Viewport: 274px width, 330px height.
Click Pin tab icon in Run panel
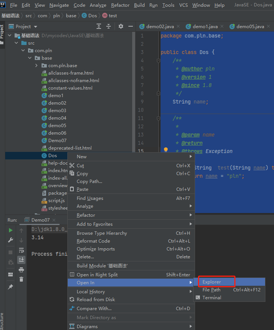pyautogui.click(x=10, y=286)
